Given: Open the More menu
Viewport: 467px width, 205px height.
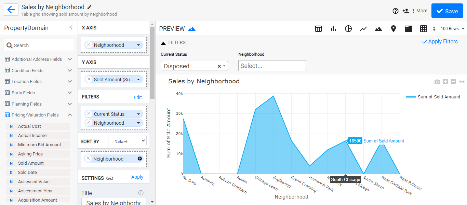Looking at the screenshot, I should point(420,11).
